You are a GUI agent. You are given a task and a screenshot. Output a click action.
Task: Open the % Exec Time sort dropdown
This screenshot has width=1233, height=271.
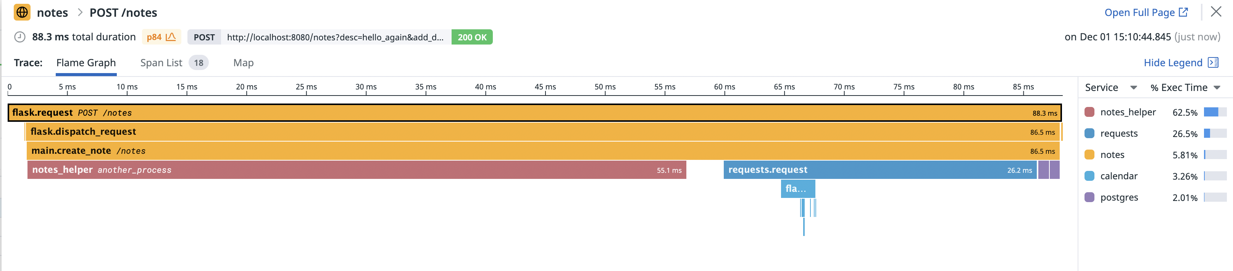pyautogui.click(x=1216, y=87)
